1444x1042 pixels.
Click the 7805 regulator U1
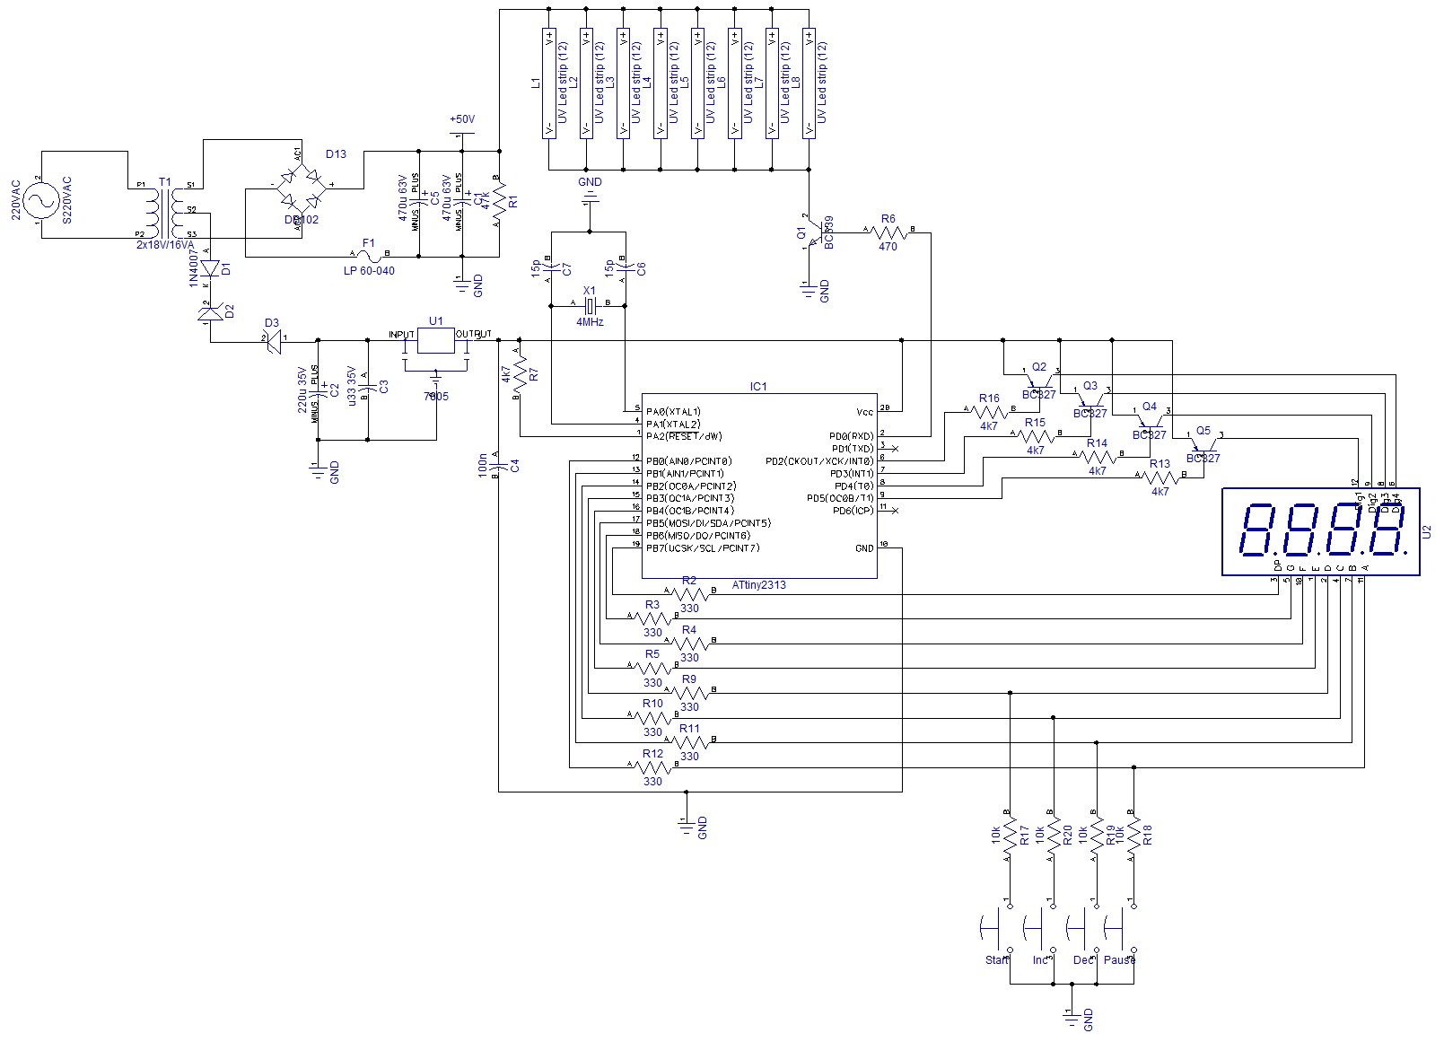tap(436, 341)
